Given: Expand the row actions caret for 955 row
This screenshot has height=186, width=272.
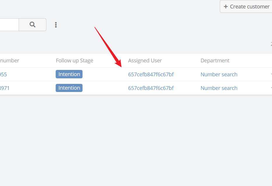Looking at the screenshot, I should pyautogui.click(x=271, y=74).
